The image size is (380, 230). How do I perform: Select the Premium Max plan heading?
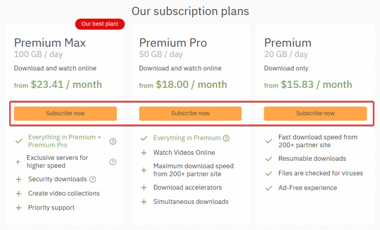coord(50,43)
